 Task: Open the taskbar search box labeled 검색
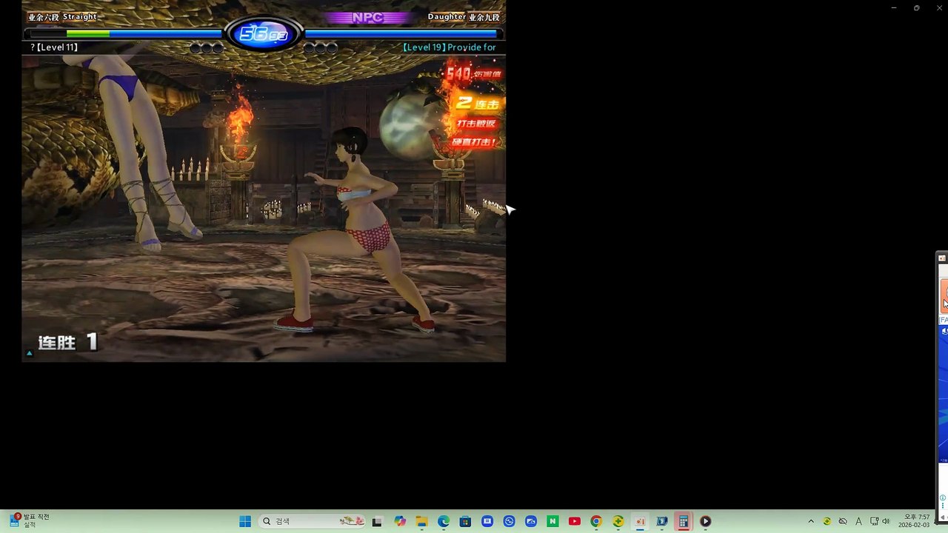click(x=312, y=521)
